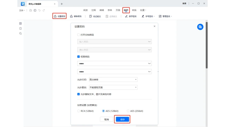This screenshot has height=127, width=225.
Task: Click the app logo in title bar
Action: coord(23,4)
